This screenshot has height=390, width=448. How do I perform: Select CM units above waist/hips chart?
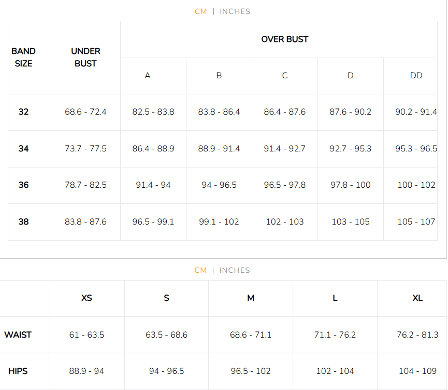click(200, 270)
